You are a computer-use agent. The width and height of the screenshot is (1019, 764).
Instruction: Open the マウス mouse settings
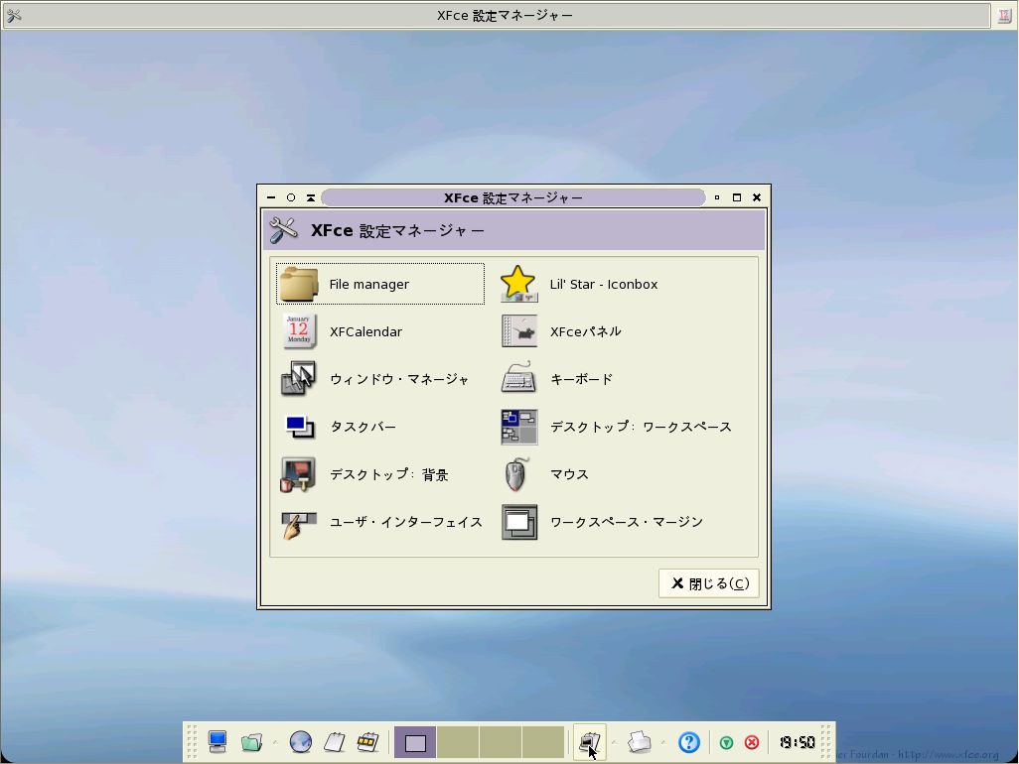pos(545,474)
